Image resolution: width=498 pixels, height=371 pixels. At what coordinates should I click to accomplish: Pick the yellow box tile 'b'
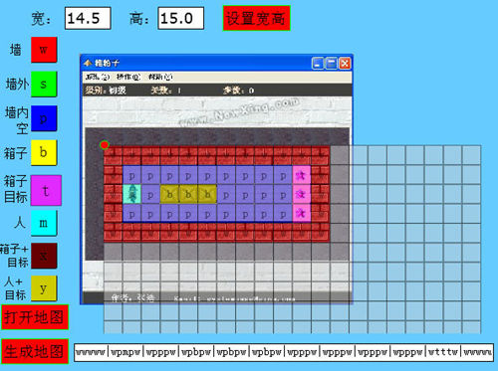tap(44, 152)
